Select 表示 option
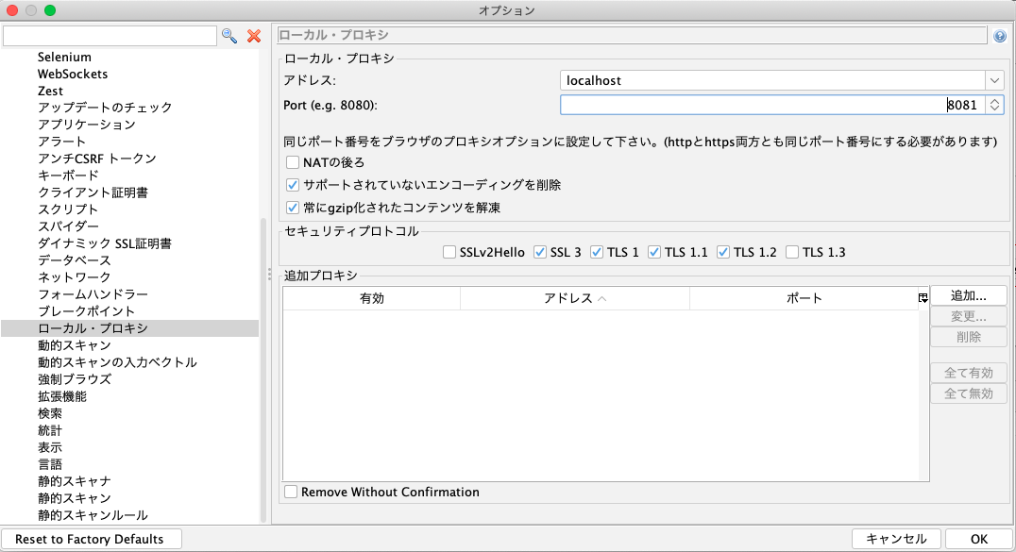The image size is (1016, 552). pos(50,447)
